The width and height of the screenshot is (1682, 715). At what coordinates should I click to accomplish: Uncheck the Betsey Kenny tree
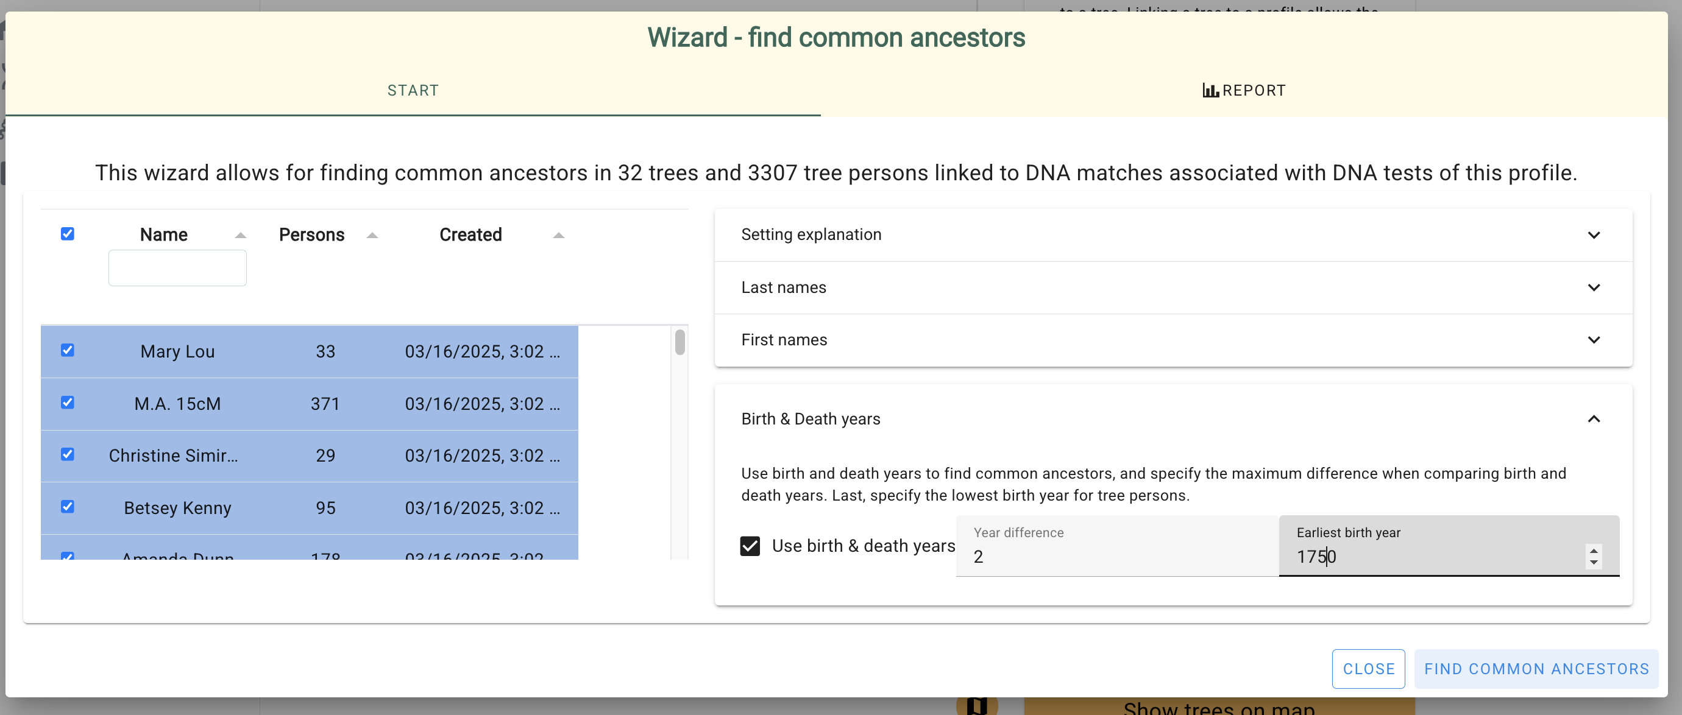(68, 507)
